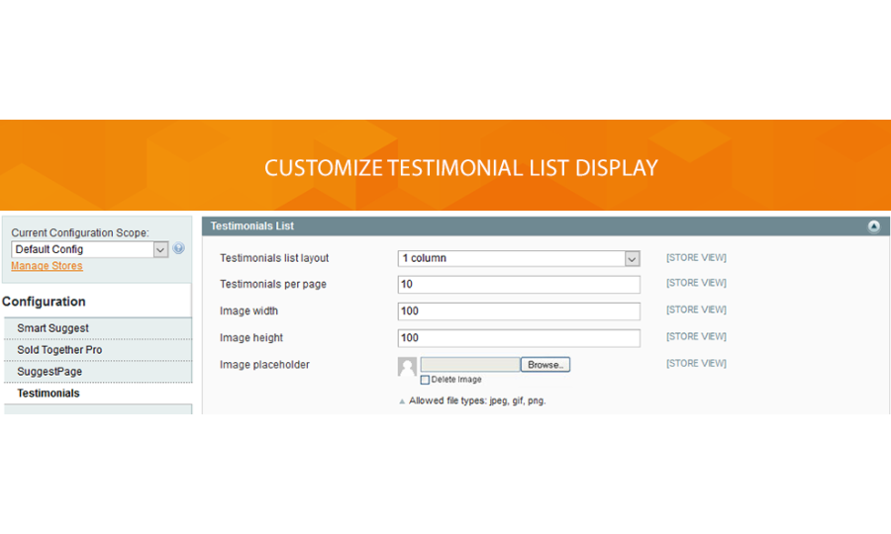
Task: Switch to the SuggestPage configuration tab
Action: [49, 372]
